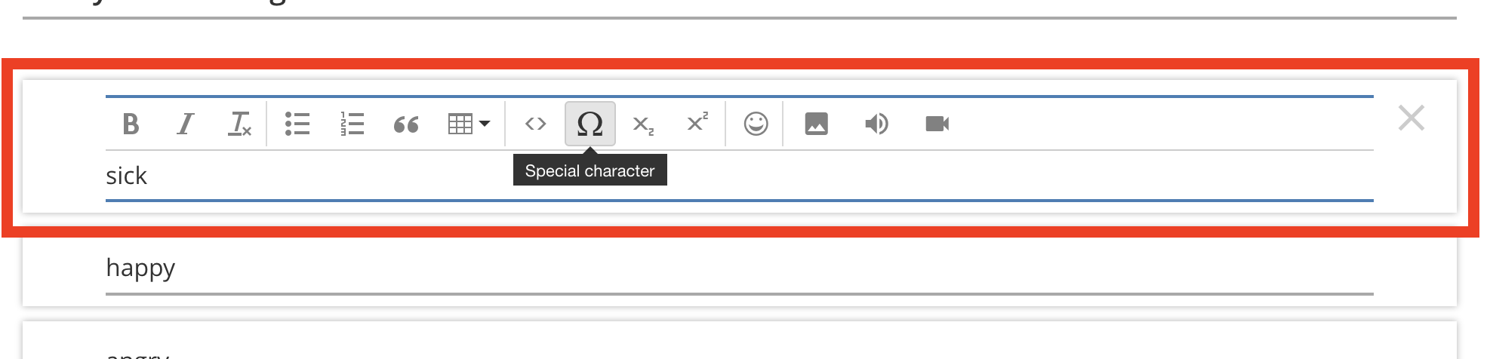Apply subscript formatting
The height and width of the screenshot is (359, 1490).
(x=643, y=124)
